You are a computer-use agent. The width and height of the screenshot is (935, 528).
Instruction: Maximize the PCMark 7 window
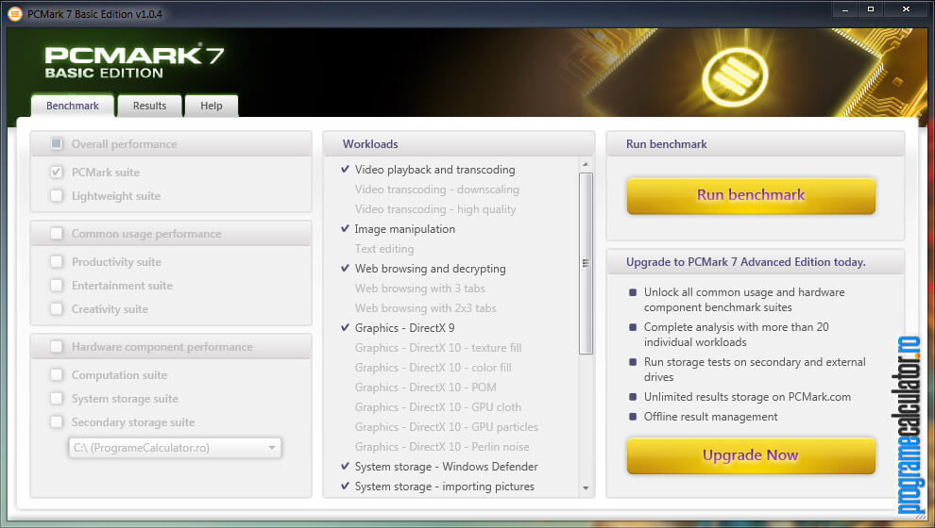pos(871,9)
